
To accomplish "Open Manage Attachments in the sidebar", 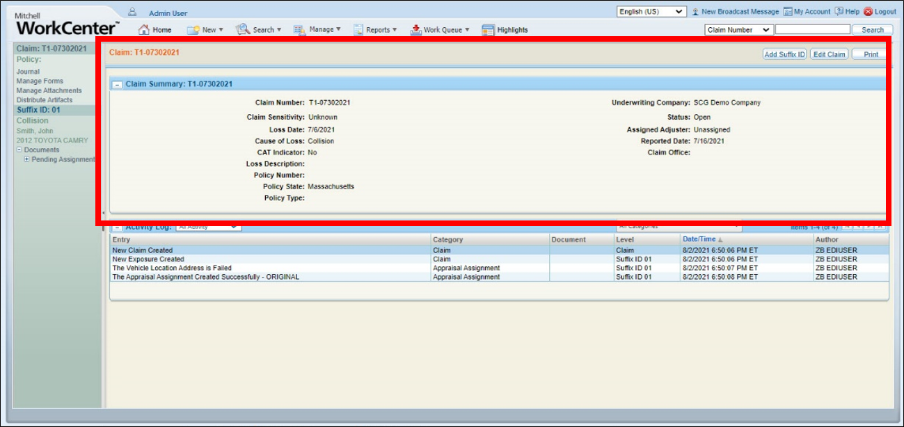I will tap(49, 90).
